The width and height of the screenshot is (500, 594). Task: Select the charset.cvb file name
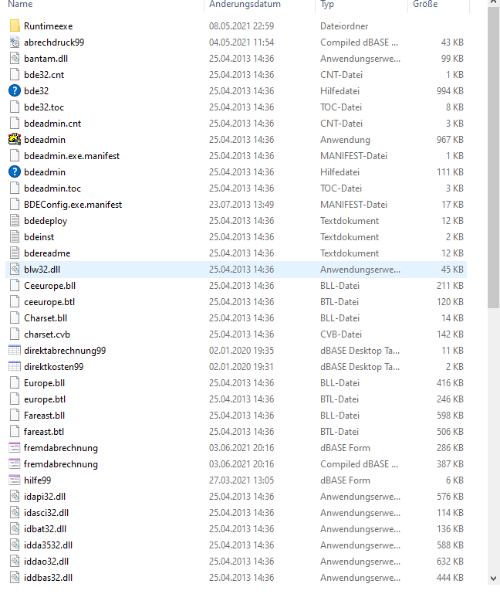[47, 334]
